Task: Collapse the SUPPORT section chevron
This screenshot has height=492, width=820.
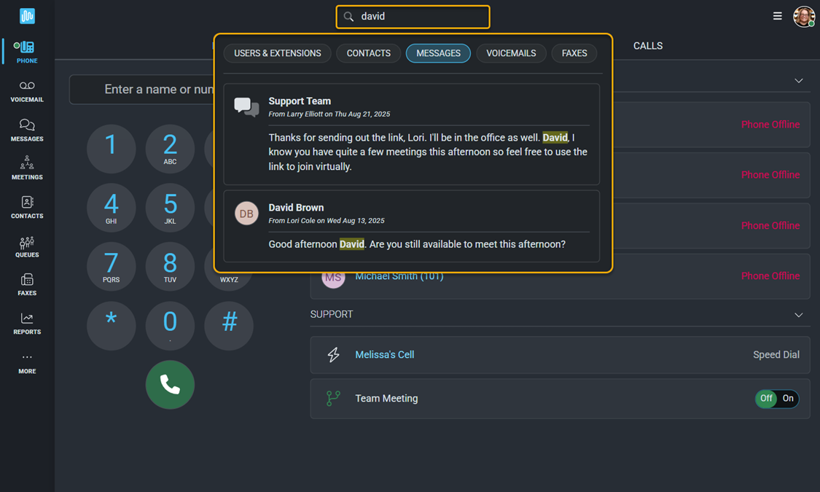Action: pos(798,315)
